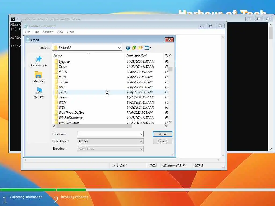Click the tr-TR date 7/16/2022 6:20 AM
The width and height of the screenshot is (275, 206).
pos(139,77)
